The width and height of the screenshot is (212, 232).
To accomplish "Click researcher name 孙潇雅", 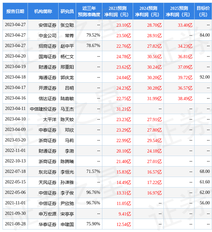I will (x=67, y=183).
